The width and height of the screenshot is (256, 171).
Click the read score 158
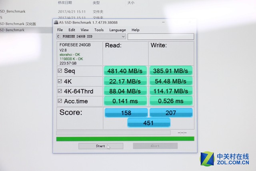tap(126, 113)
